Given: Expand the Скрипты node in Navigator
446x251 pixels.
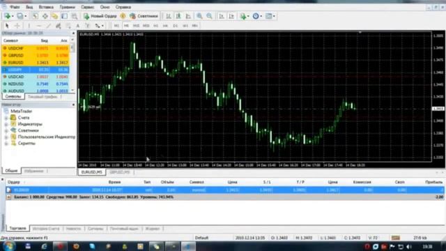Looking at the screenshot, I should tap(6, 144).
